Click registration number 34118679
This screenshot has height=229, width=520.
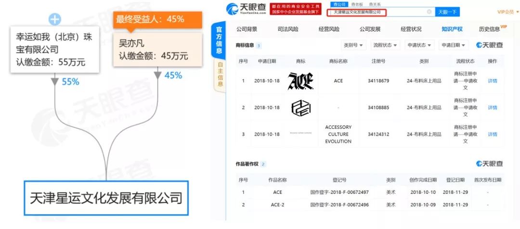tap(378, 81)
